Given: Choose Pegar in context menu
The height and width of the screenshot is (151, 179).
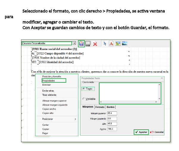Looking at the screenshot, I should 45,133.
